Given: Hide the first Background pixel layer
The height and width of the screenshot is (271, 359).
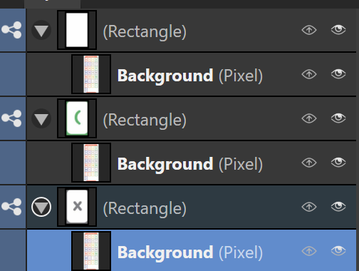Looking at the screenshot, I should point(338,74).
